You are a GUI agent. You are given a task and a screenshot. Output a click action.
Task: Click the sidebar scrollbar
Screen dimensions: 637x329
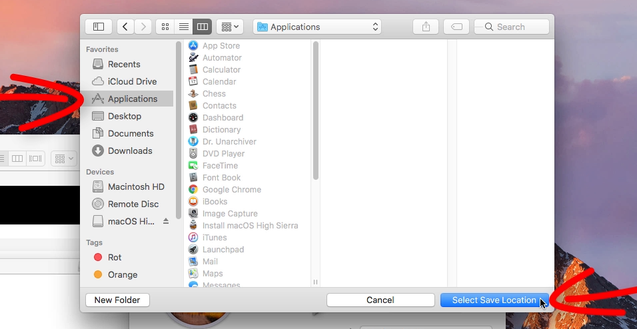pos(179,130)
